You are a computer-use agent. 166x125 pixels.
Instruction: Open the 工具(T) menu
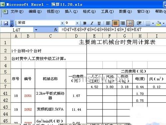107,11
